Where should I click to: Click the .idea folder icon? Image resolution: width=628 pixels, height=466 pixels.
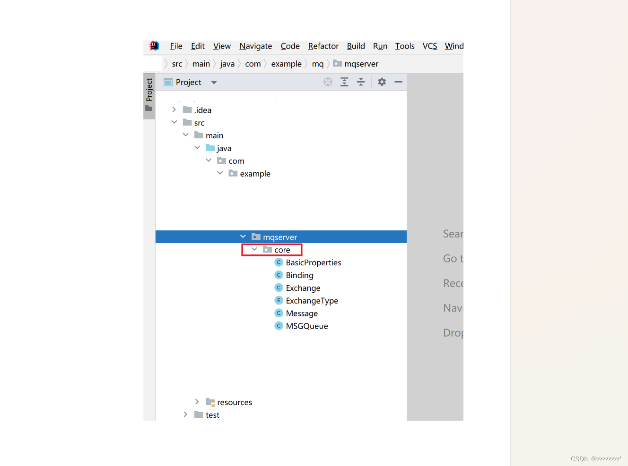[x=187, y=110]
